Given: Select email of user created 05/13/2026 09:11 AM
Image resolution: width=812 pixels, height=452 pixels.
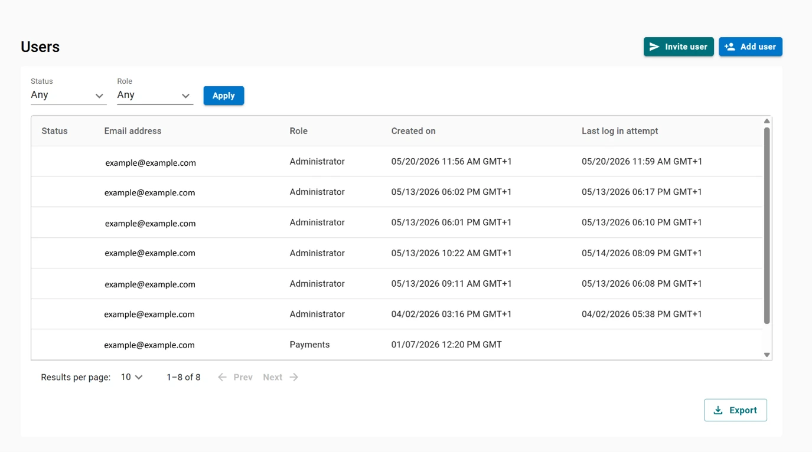Looking at the screenshot, I should [150, 284].
